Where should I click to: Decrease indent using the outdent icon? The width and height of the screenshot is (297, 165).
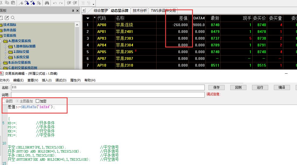tap(75, 3)
